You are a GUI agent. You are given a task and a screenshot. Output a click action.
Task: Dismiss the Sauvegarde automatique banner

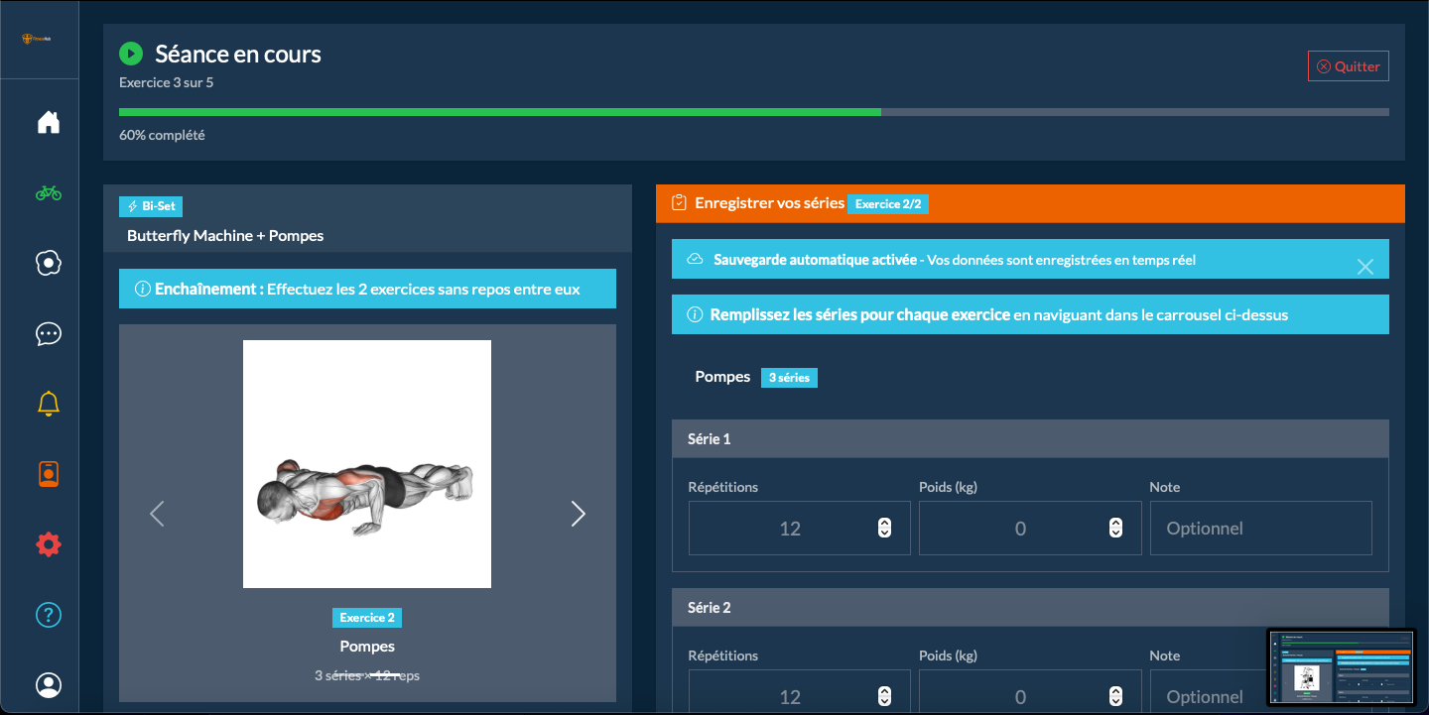[x=1364, y=266]
